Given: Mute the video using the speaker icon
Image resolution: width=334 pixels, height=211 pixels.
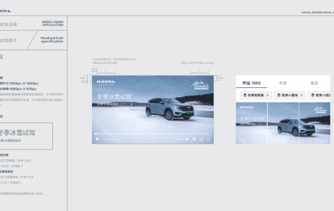Looking at the screenshot, I should pyautogui.click(x=187, y=139).
